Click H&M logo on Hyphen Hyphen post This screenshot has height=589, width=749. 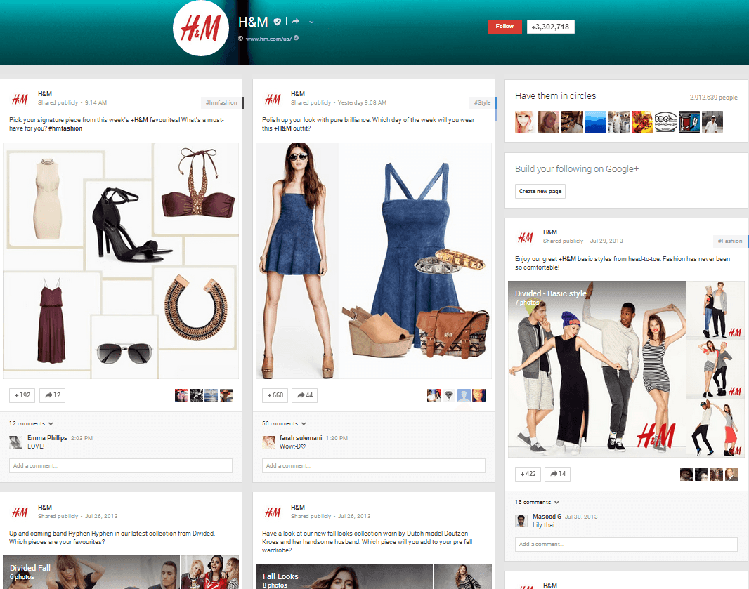(20, 512)
